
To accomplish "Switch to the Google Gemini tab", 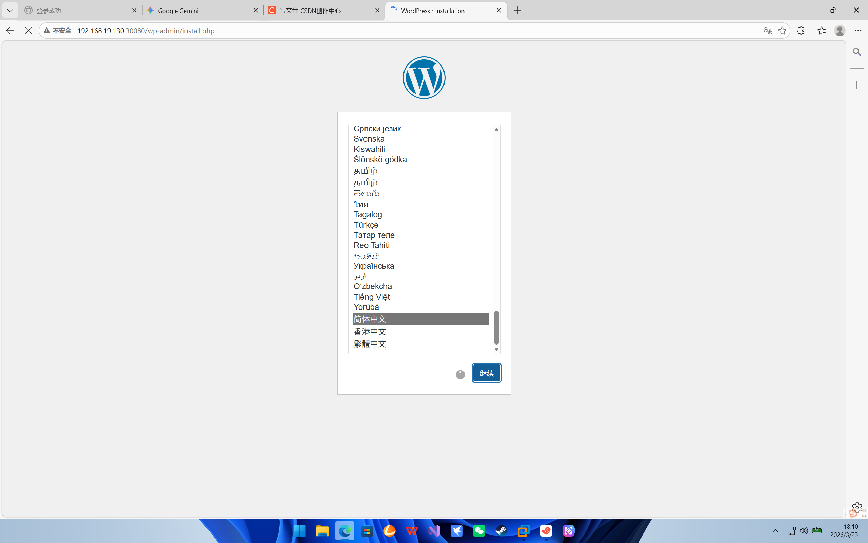I will coord(203,11).
